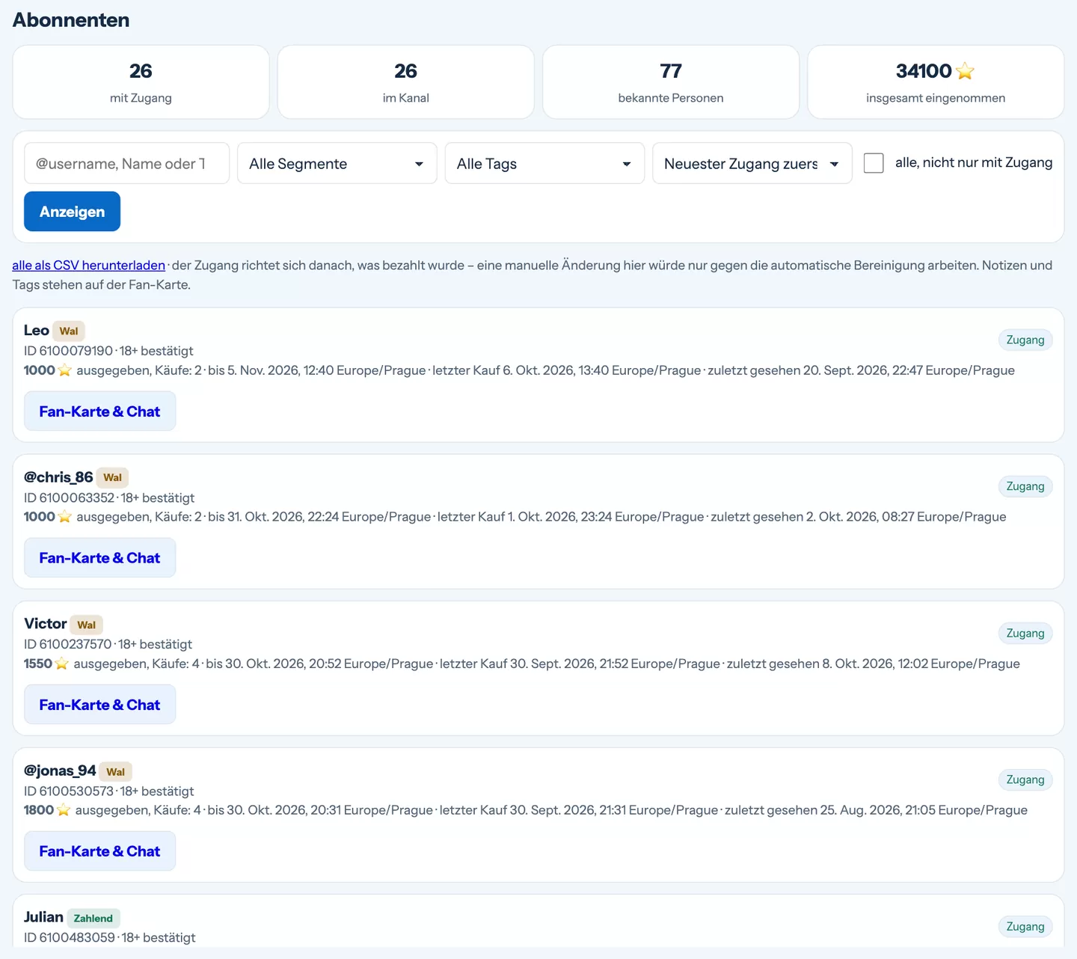Click the Wal tag beside Victor
Viewport: 1077px width, 959px height.
[86, 625]
